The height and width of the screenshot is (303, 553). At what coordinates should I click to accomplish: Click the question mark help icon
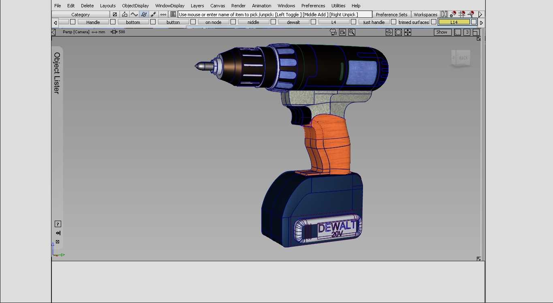coord(58,224)
